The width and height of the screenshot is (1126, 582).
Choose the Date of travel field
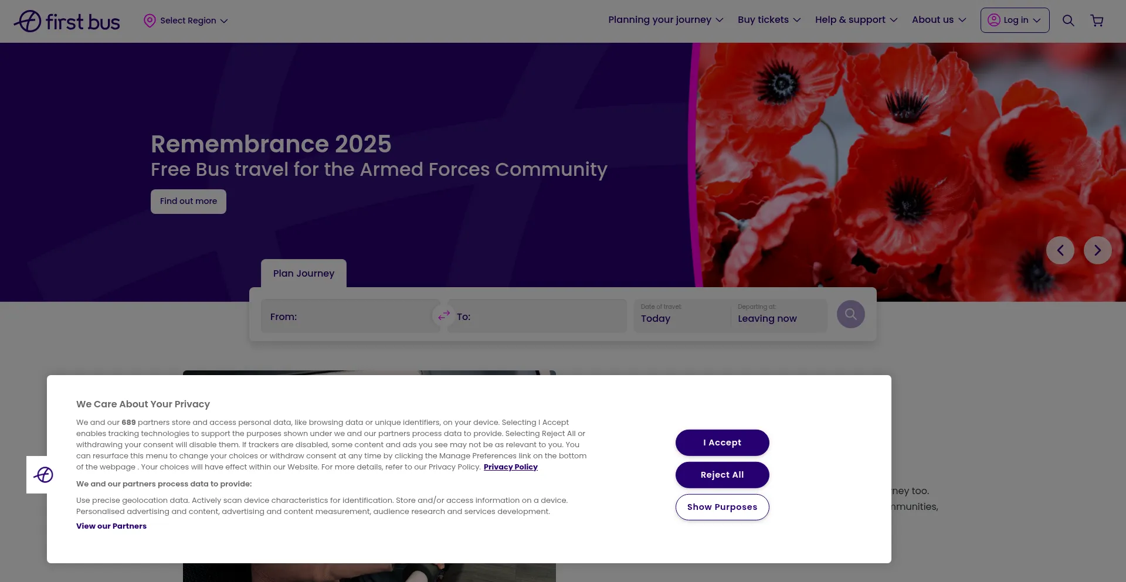point(681,315)
